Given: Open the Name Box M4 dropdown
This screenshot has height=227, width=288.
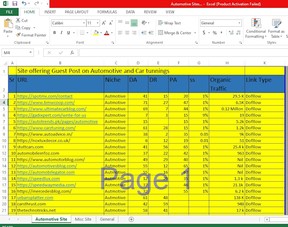Looking at the screenshot, I should pyautogui.click(x=30, y=53).
